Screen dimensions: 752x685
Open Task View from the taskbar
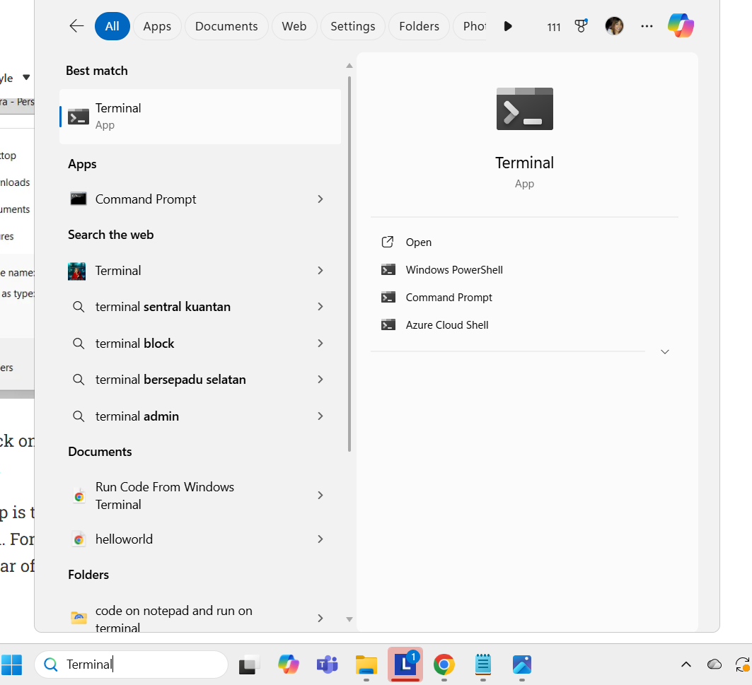pyautogui.click(x=250, y=664)
